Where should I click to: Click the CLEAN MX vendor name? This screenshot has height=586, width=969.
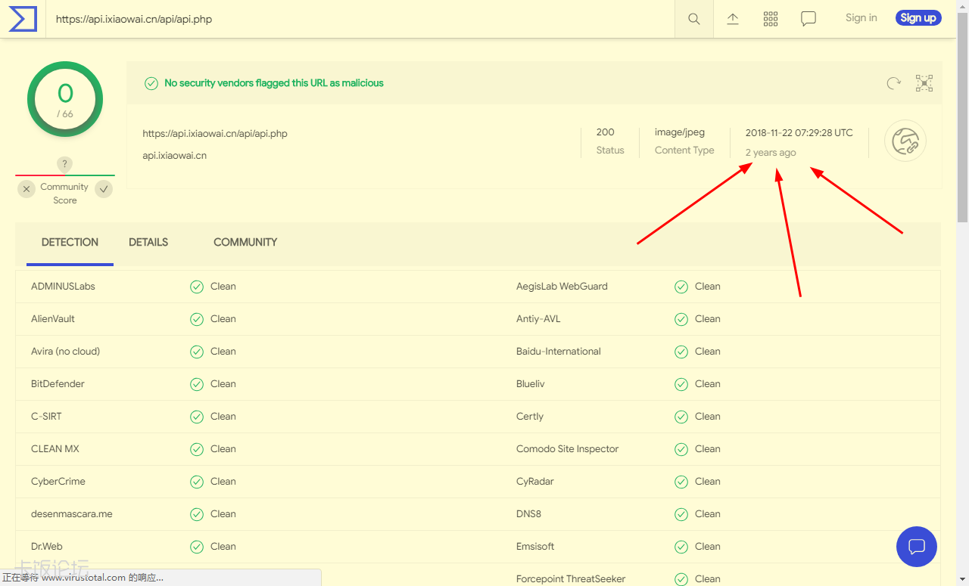[x=55, y=449]
